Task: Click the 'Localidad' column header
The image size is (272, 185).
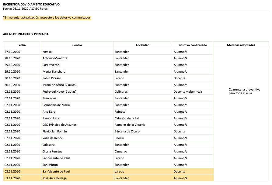Action: pos(142,45)
